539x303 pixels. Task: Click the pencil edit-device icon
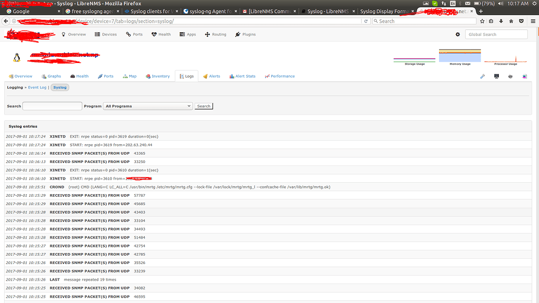[x=482, y=76]
